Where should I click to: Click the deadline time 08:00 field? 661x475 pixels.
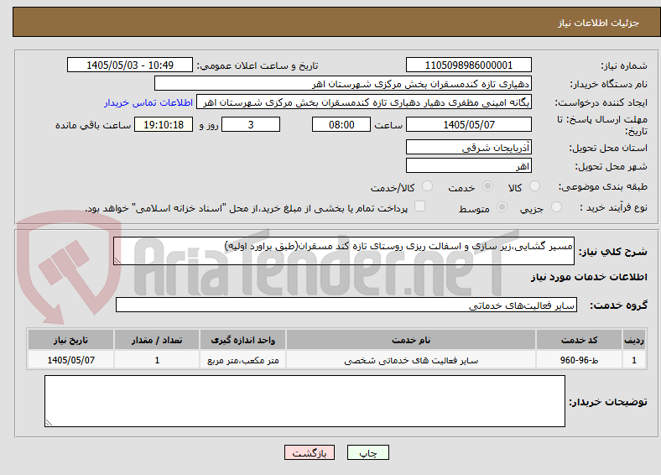[x=341, y=124]
